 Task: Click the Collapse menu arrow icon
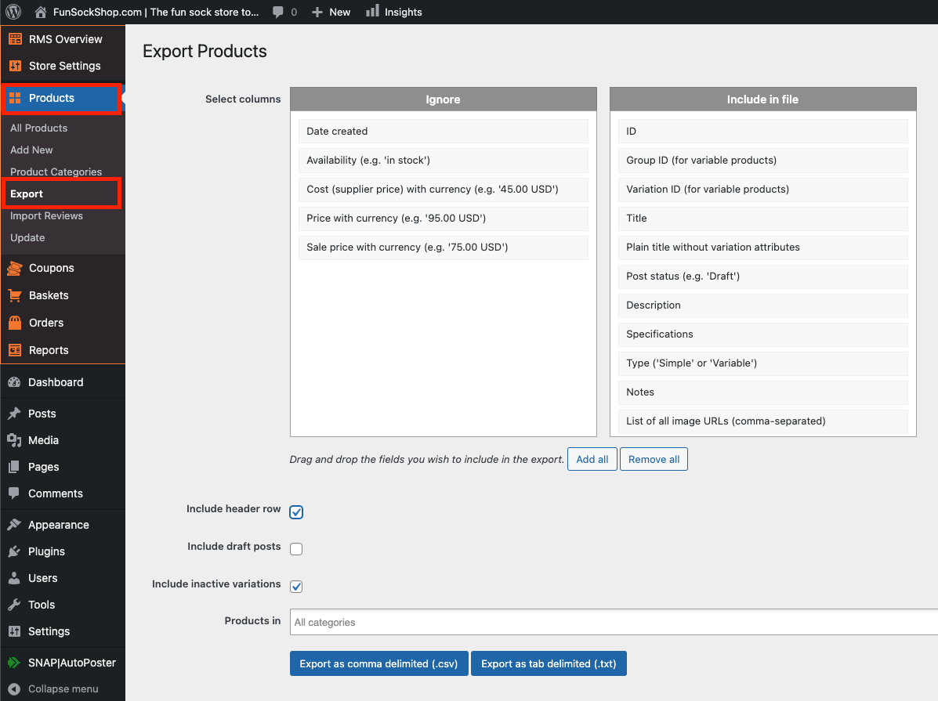coord(14,689)
